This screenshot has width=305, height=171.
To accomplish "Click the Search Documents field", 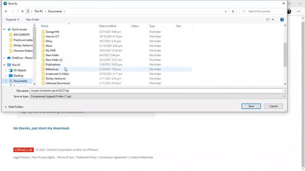I will click(x=262, y=11).
